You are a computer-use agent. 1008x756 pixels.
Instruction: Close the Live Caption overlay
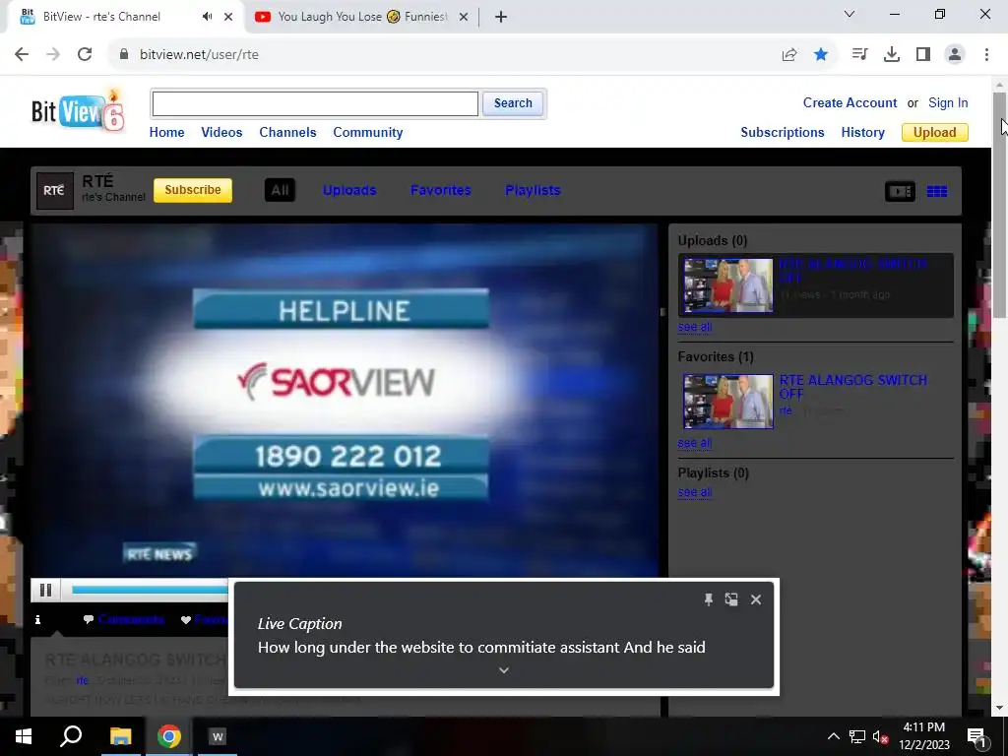pos(756,599)
